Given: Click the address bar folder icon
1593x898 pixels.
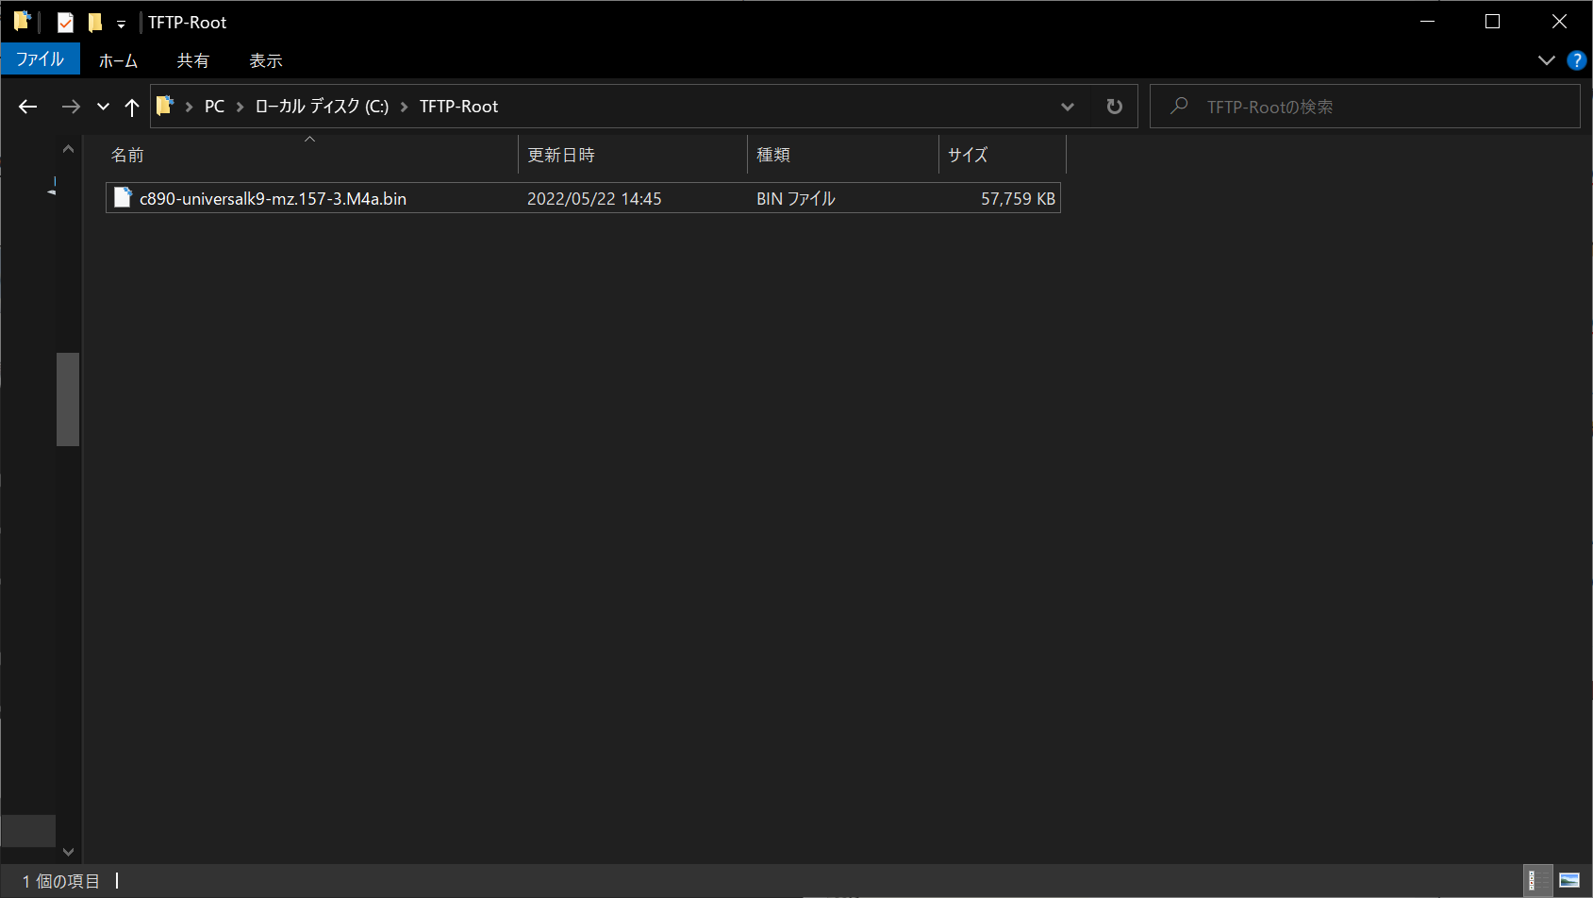Looking at the screenshot, I should (165, 106).
